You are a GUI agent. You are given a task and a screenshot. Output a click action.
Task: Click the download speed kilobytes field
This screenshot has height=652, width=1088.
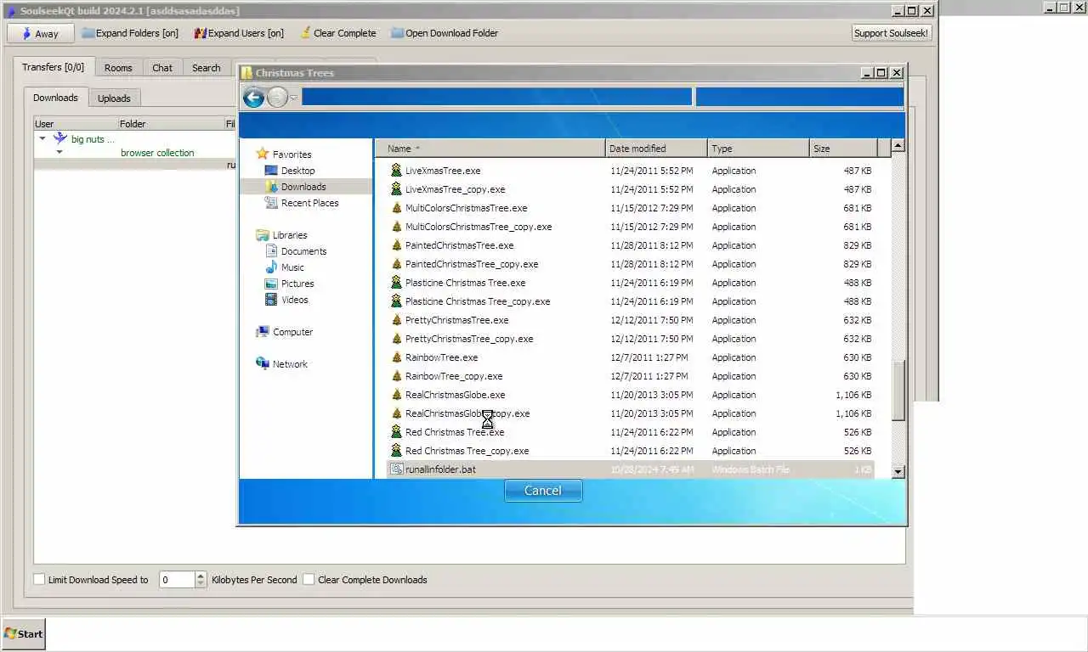[177, 580]
